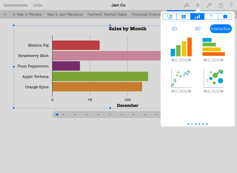Insert the interactive column chart thumbnail
Image resolution: width=237 pixels, height=173 pixels.
coord(181,47)
